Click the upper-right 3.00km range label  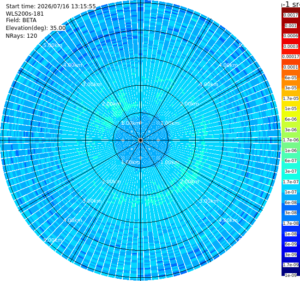209,85
